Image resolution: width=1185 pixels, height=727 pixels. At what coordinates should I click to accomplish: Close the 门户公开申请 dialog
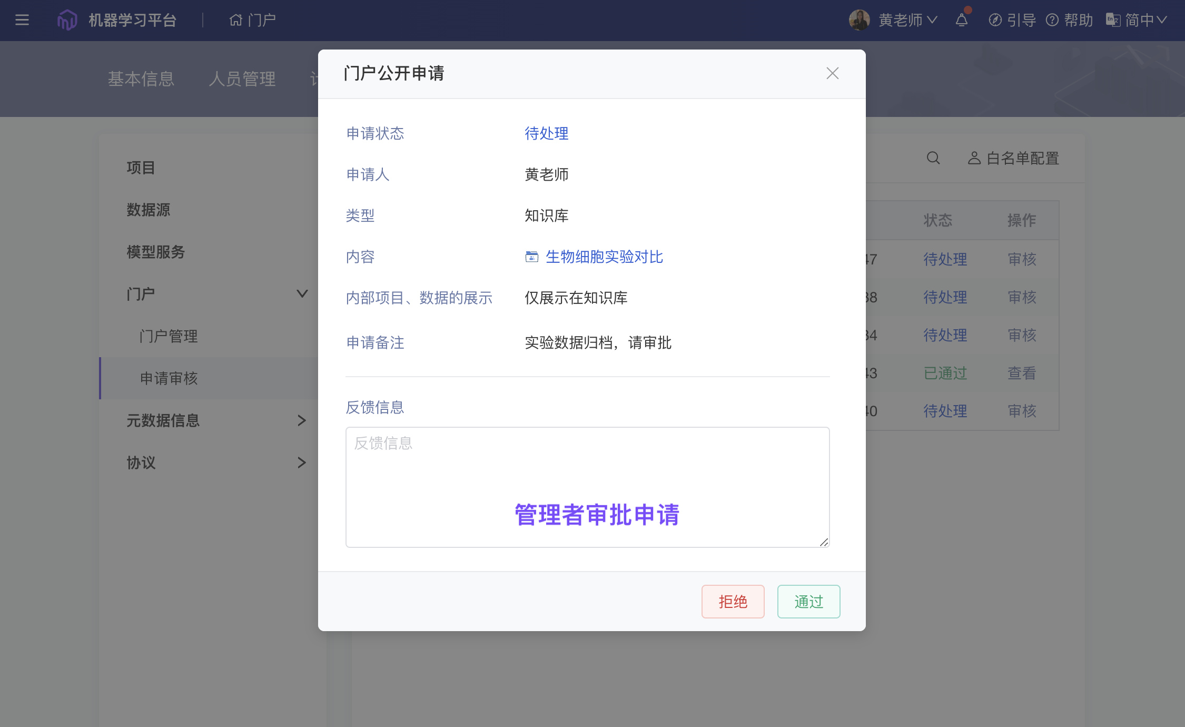coord(832,73)
